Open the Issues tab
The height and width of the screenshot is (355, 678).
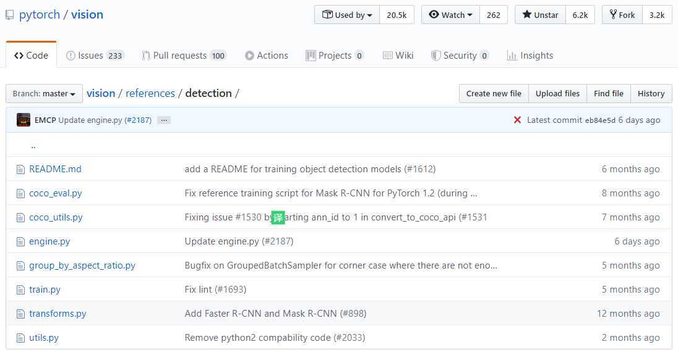(95, 56)
